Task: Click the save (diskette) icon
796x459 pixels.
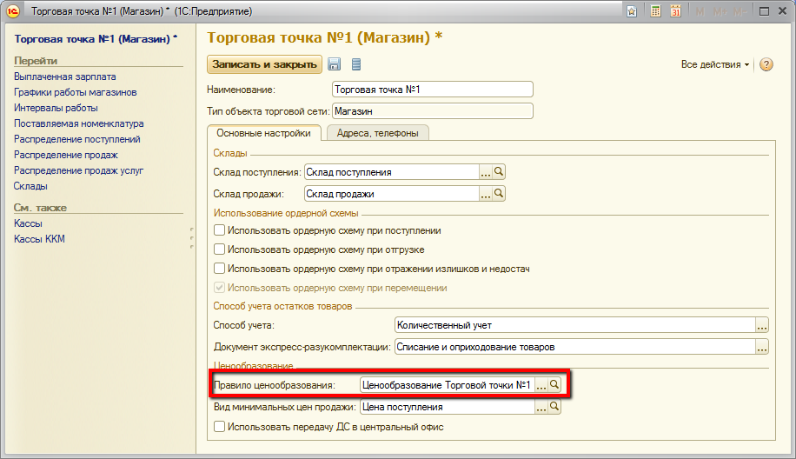Action: 334,65
